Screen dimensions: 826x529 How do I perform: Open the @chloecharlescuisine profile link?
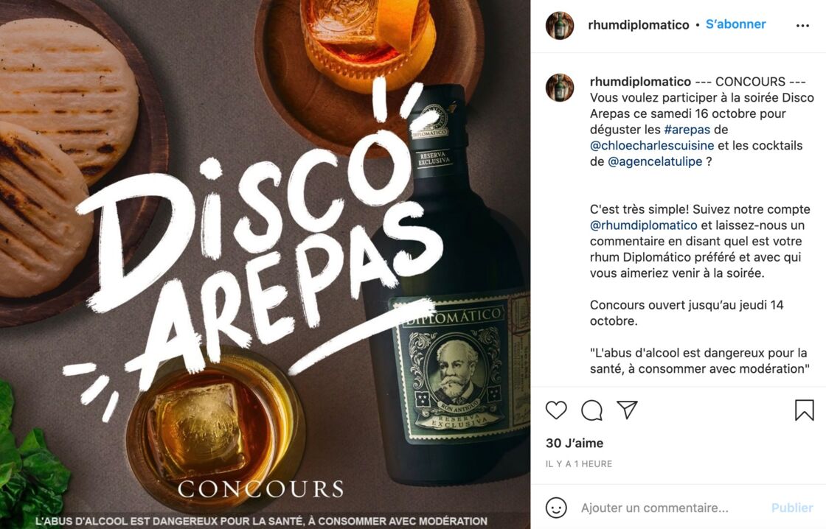(652, 145)
